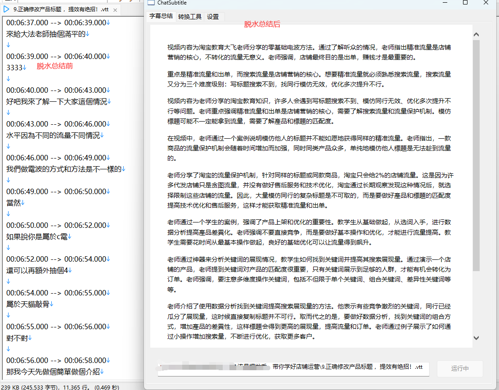
Task: Click timestamp 00:06:54.000 --> 00:06:55.000
Action: coord(56,293)
